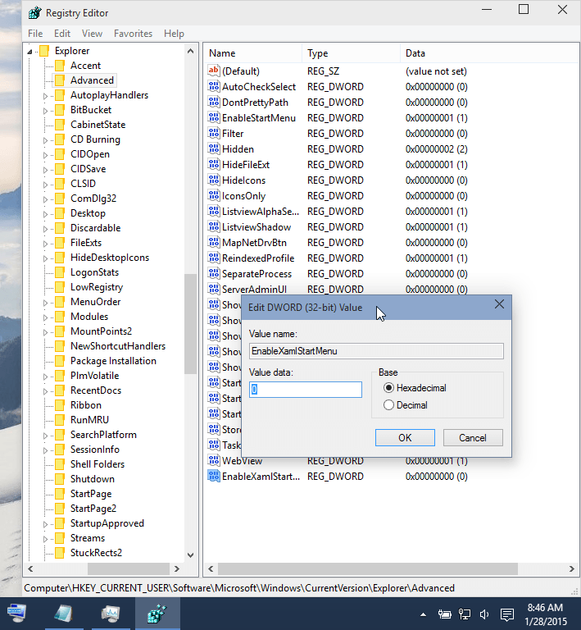
Task: Cancel the Edit DWORD dialog
Action: (x=473, y=437)
